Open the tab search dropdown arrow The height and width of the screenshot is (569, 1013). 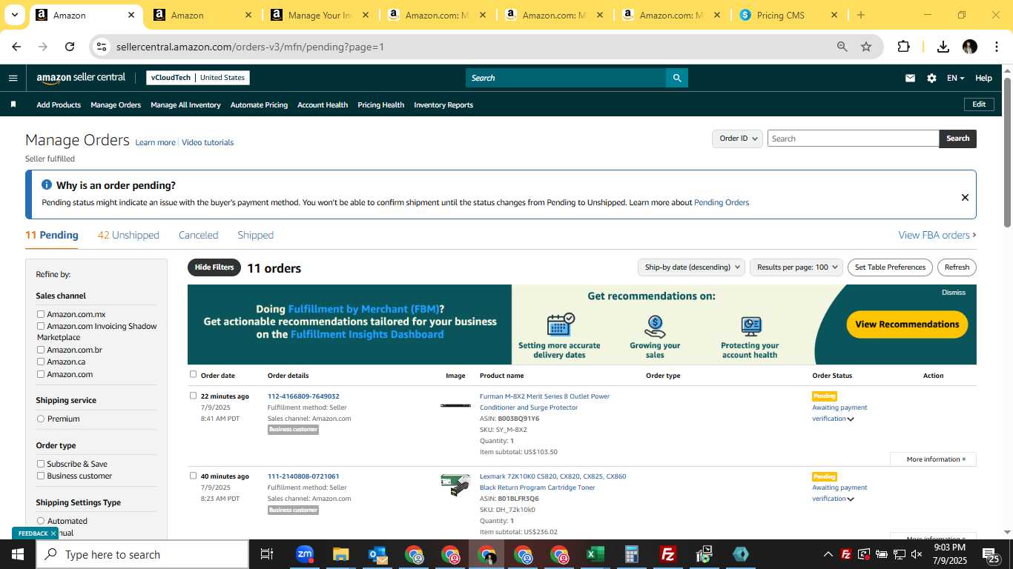[x=15, y=15]
